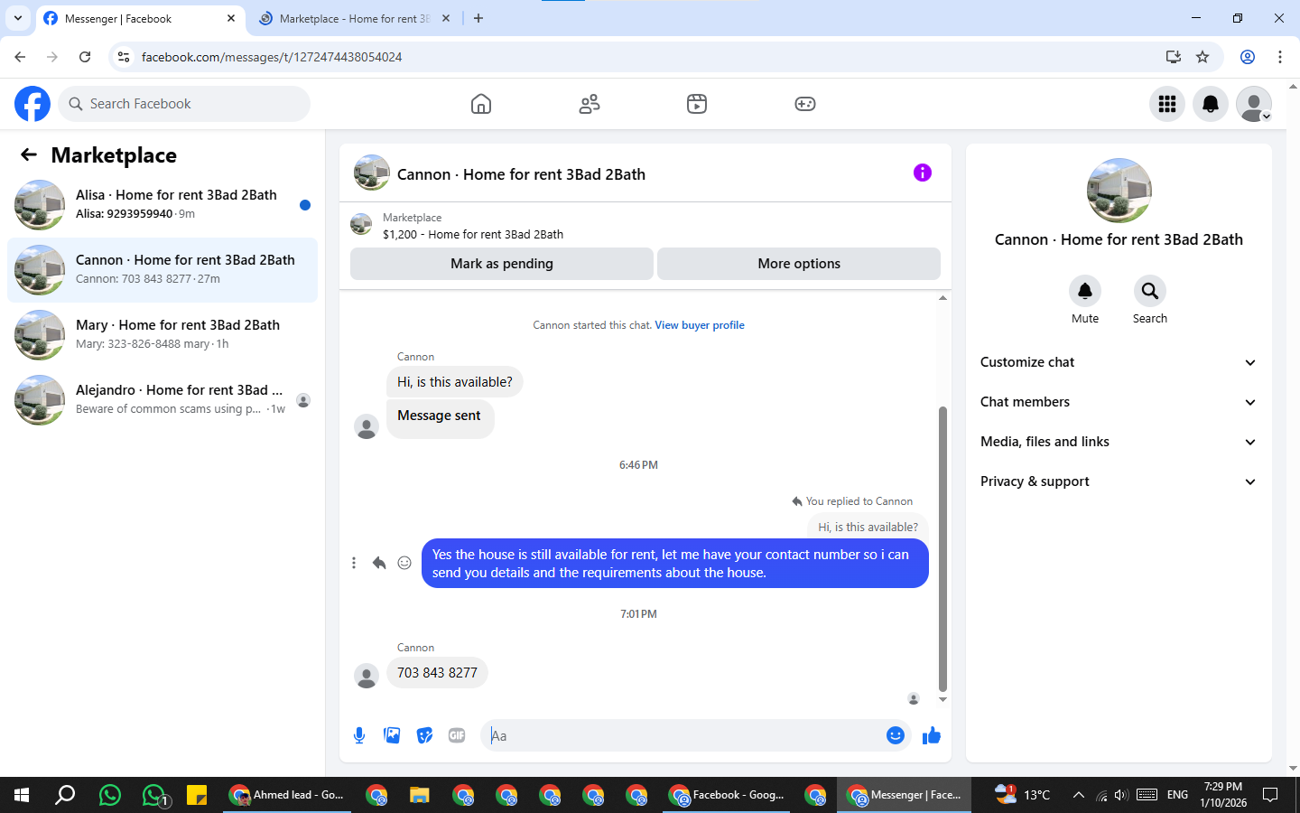Viewport: 1300px width, 813px height.
Task: Show hidden system tray icons
Action: click(1078, 795)
